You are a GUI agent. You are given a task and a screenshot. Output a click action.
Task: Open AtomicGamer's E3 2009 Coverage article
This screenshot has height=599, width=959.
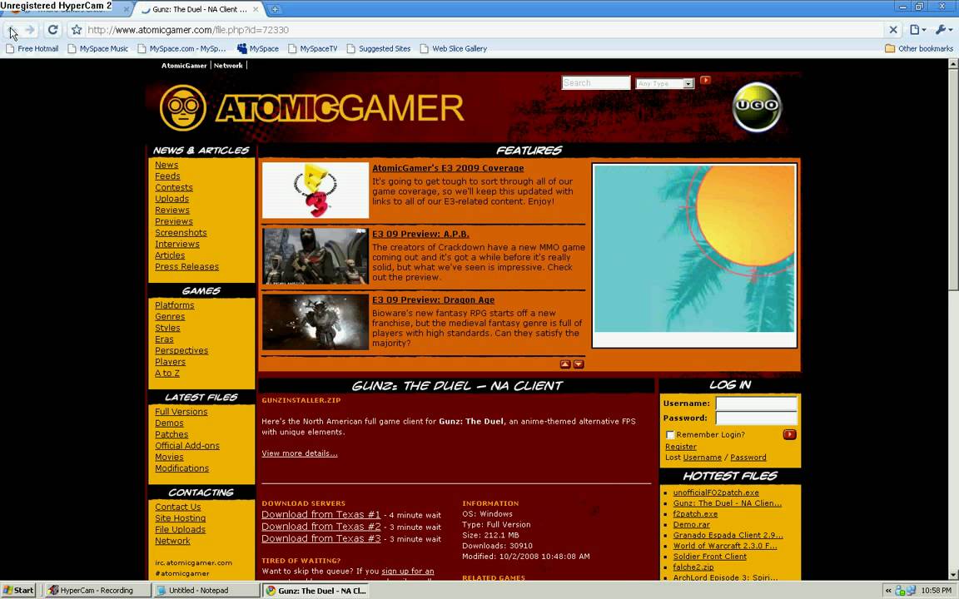coord(448,168)
